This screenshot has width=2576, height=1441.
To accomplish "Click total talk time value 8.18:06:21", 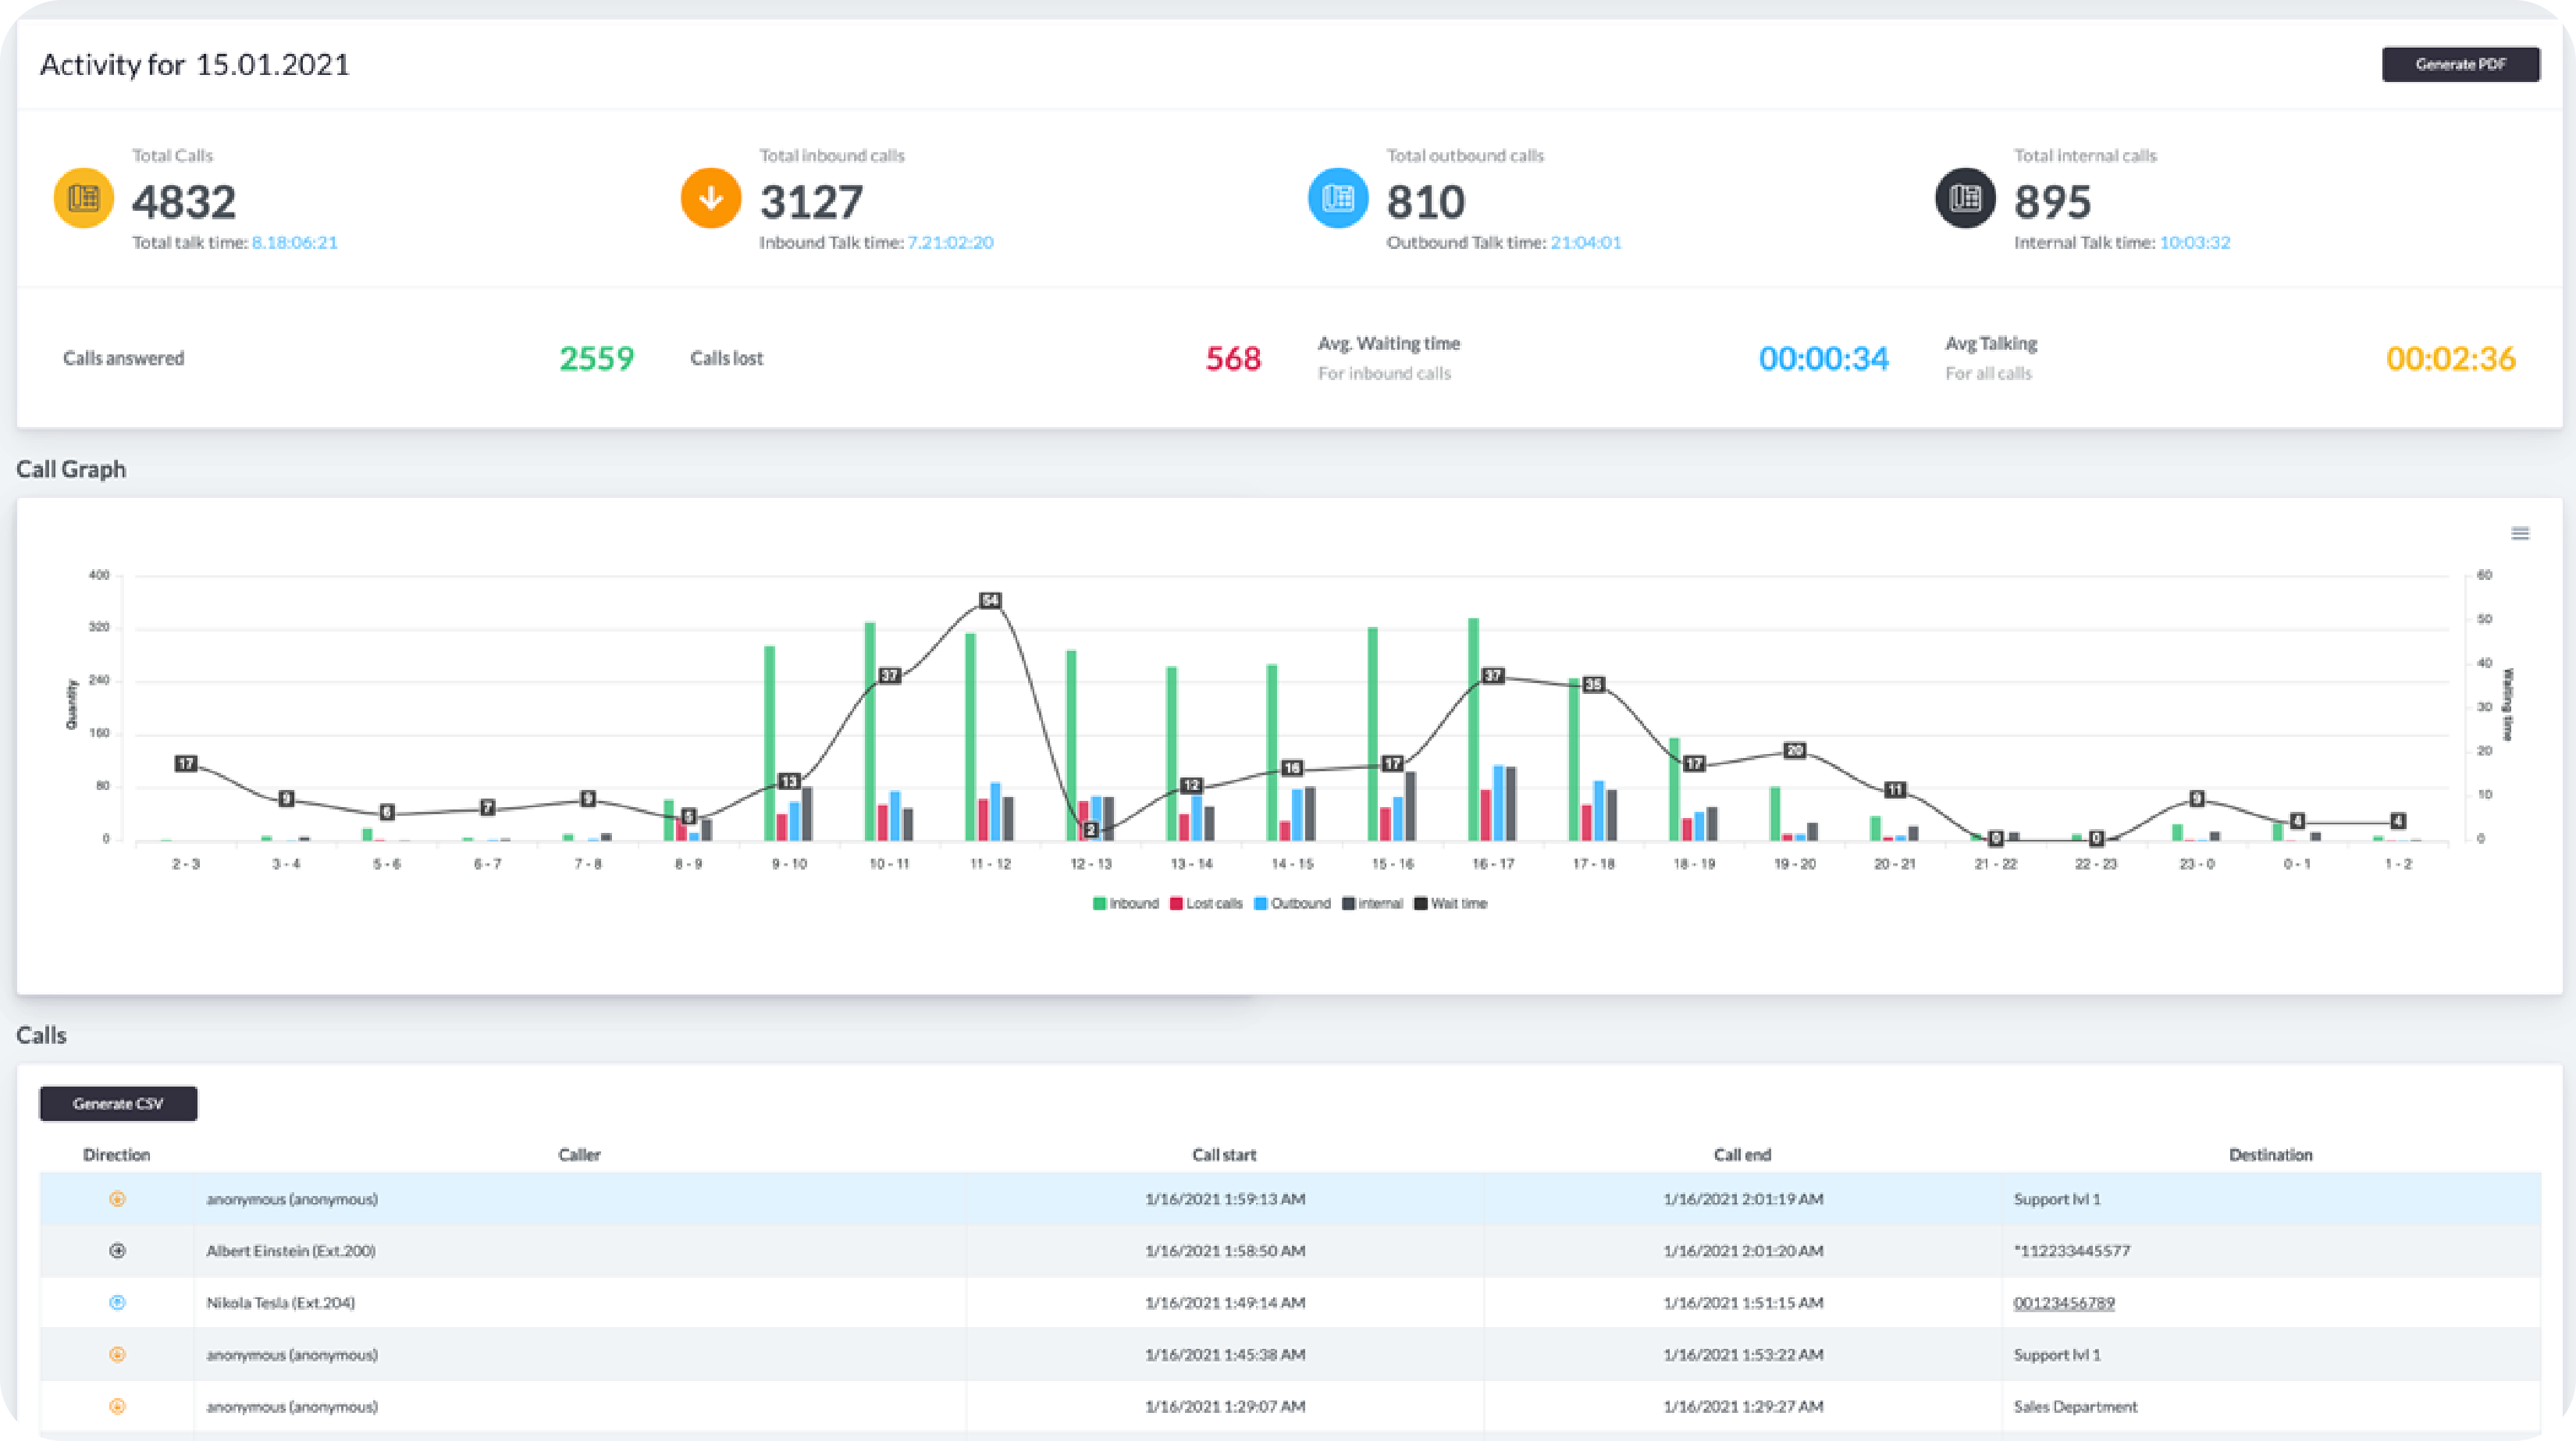I will point(295,242).
